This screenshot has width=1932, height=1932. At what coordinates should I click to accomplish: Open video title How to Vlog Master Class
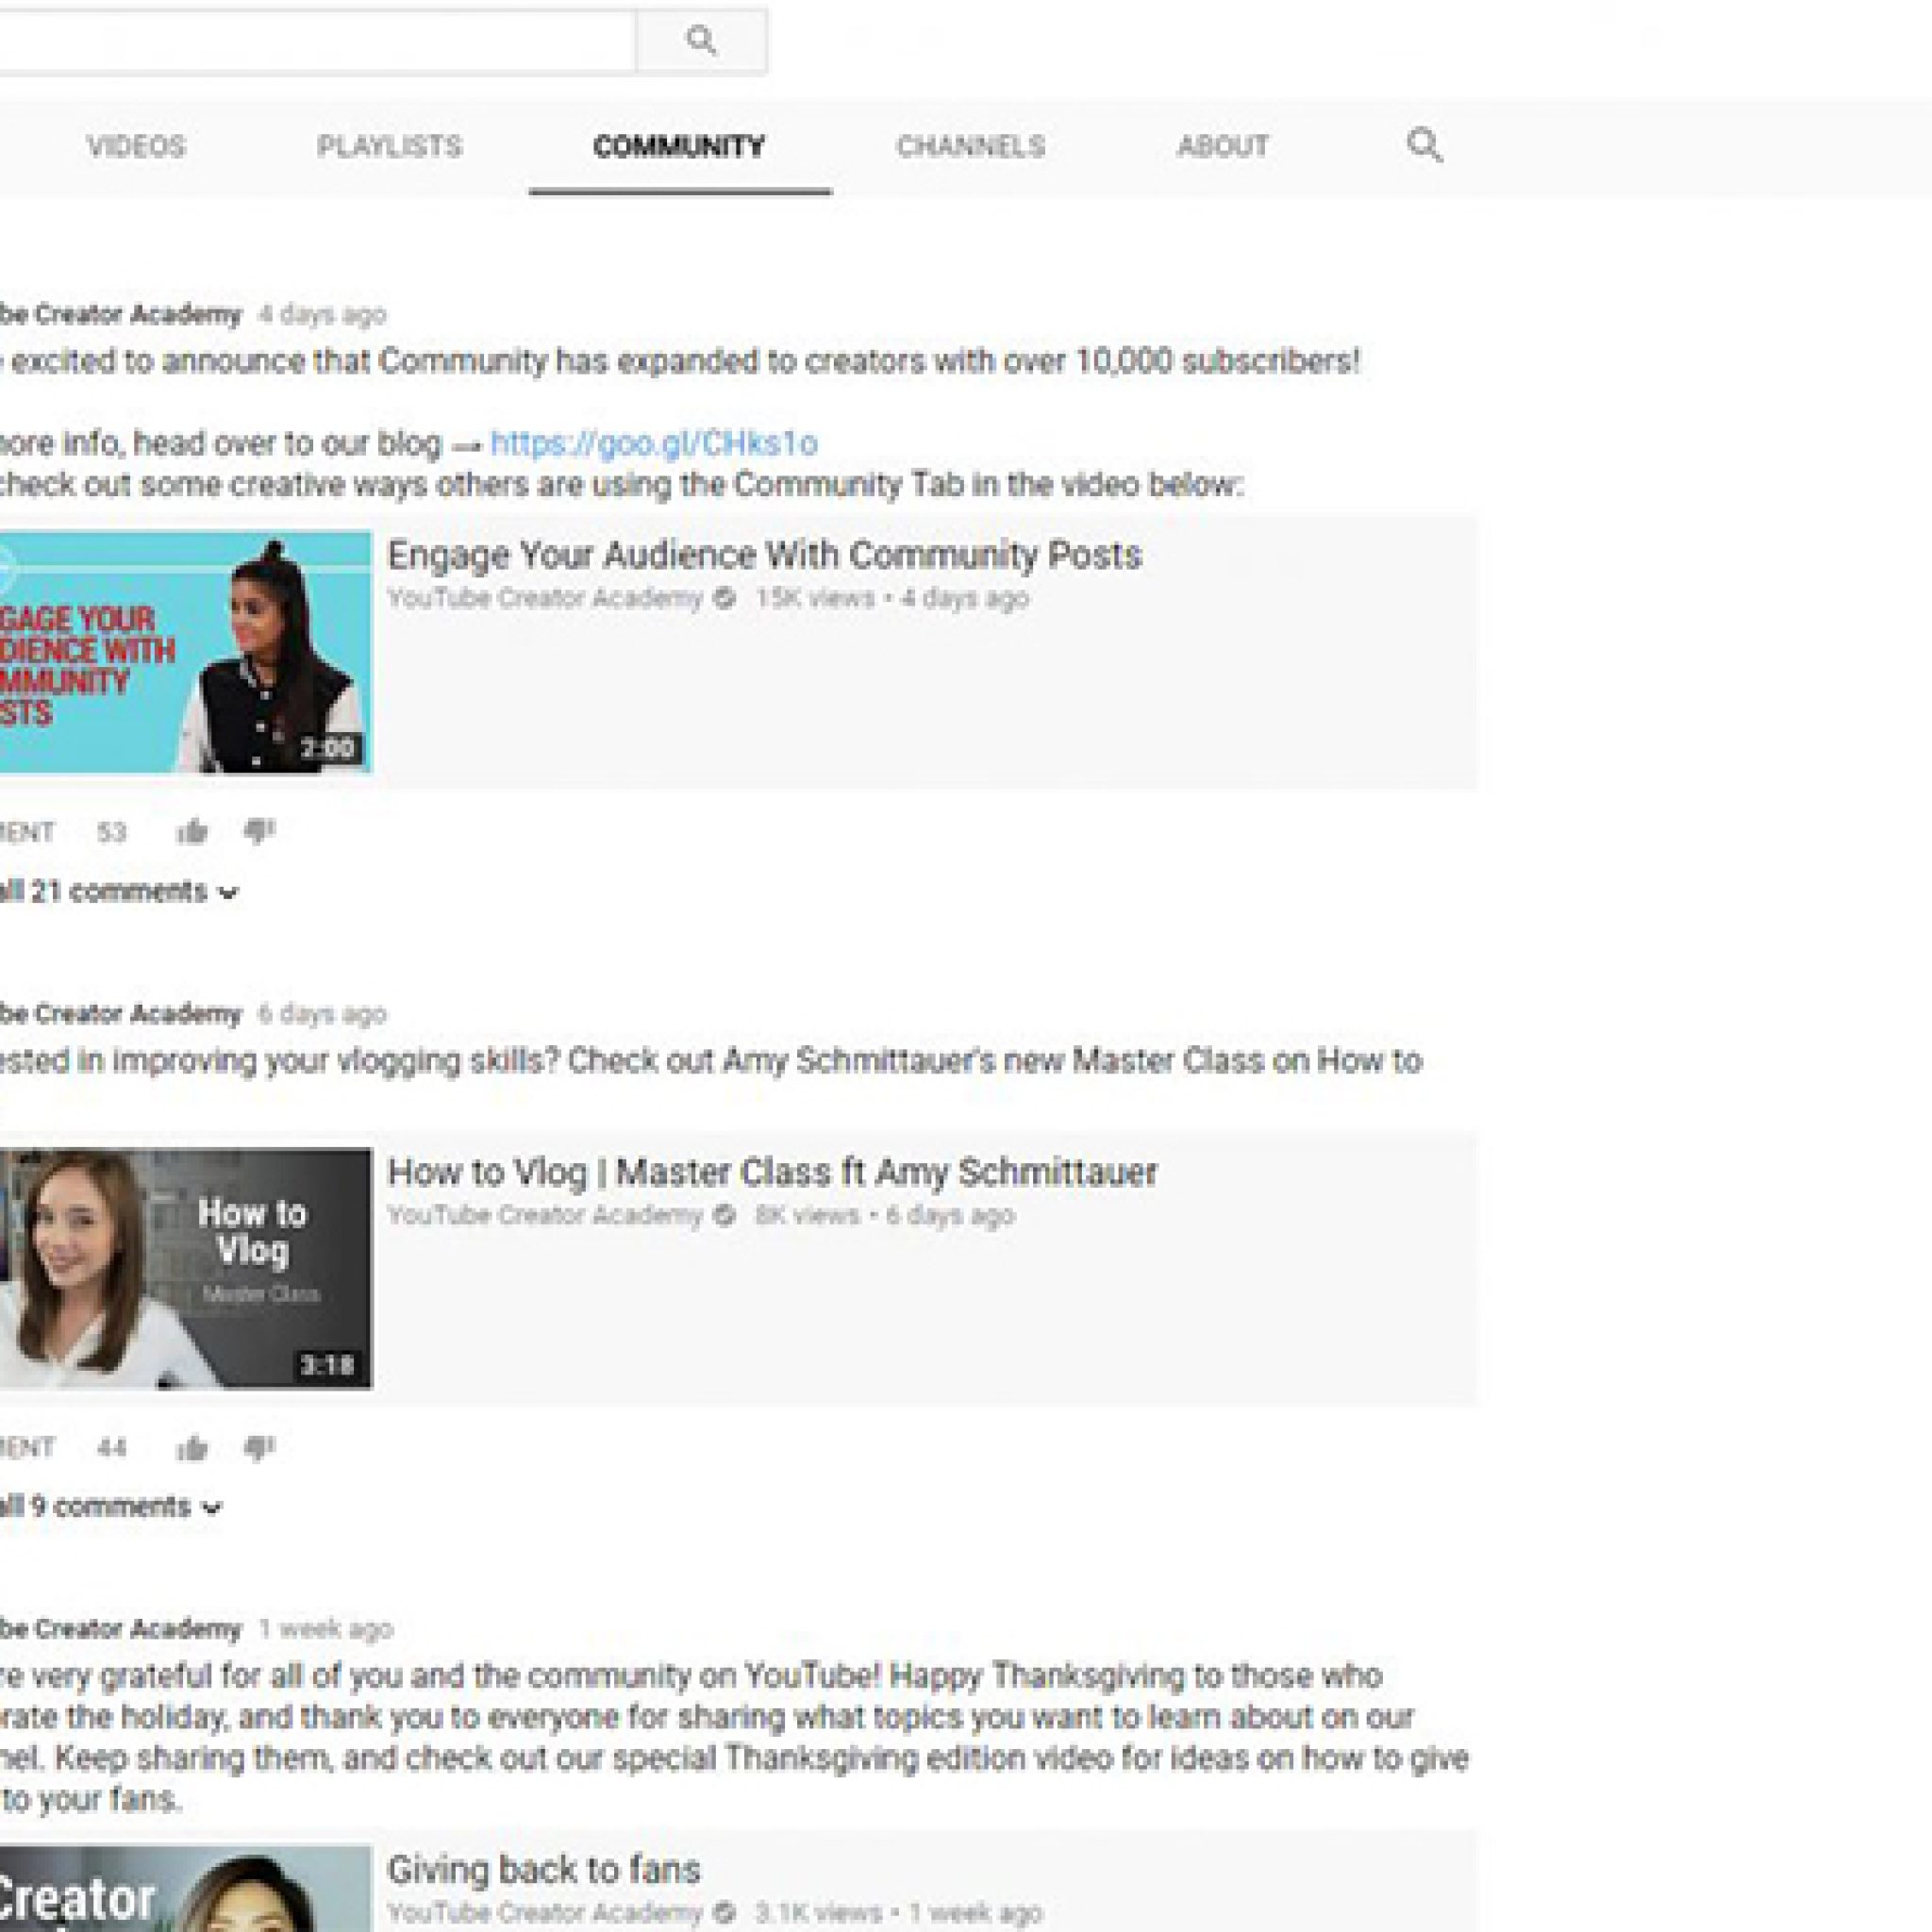[x=772, y=1172]
